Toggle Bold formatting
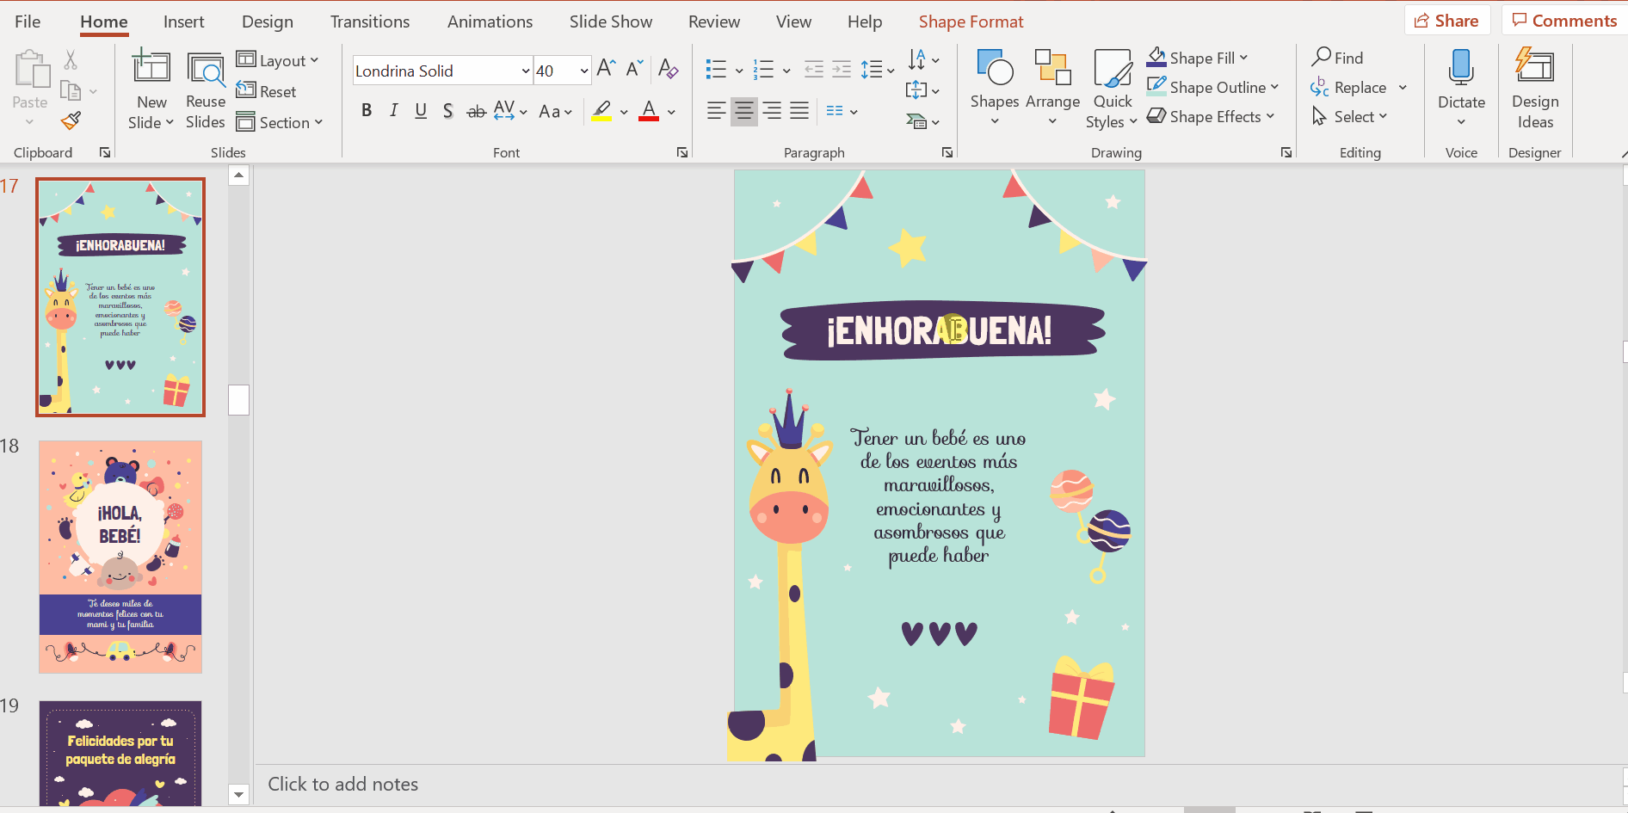Screen dimensions: 1628x813 (367, 111)
